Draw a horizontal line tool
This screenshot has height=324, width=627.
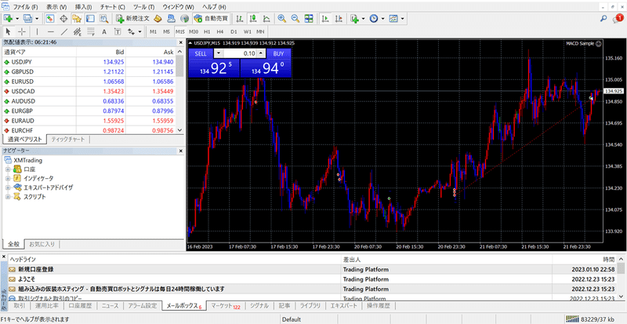click(x=50, y=31)
